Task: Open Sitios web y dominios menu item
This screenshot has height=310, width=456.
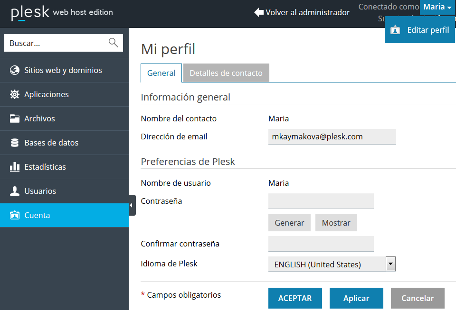Action: pyautogui.click(x=64, y=70)
